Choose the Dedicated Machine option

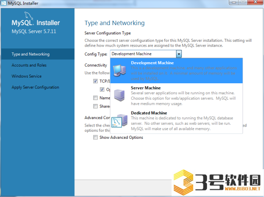[x=176, y=121]
